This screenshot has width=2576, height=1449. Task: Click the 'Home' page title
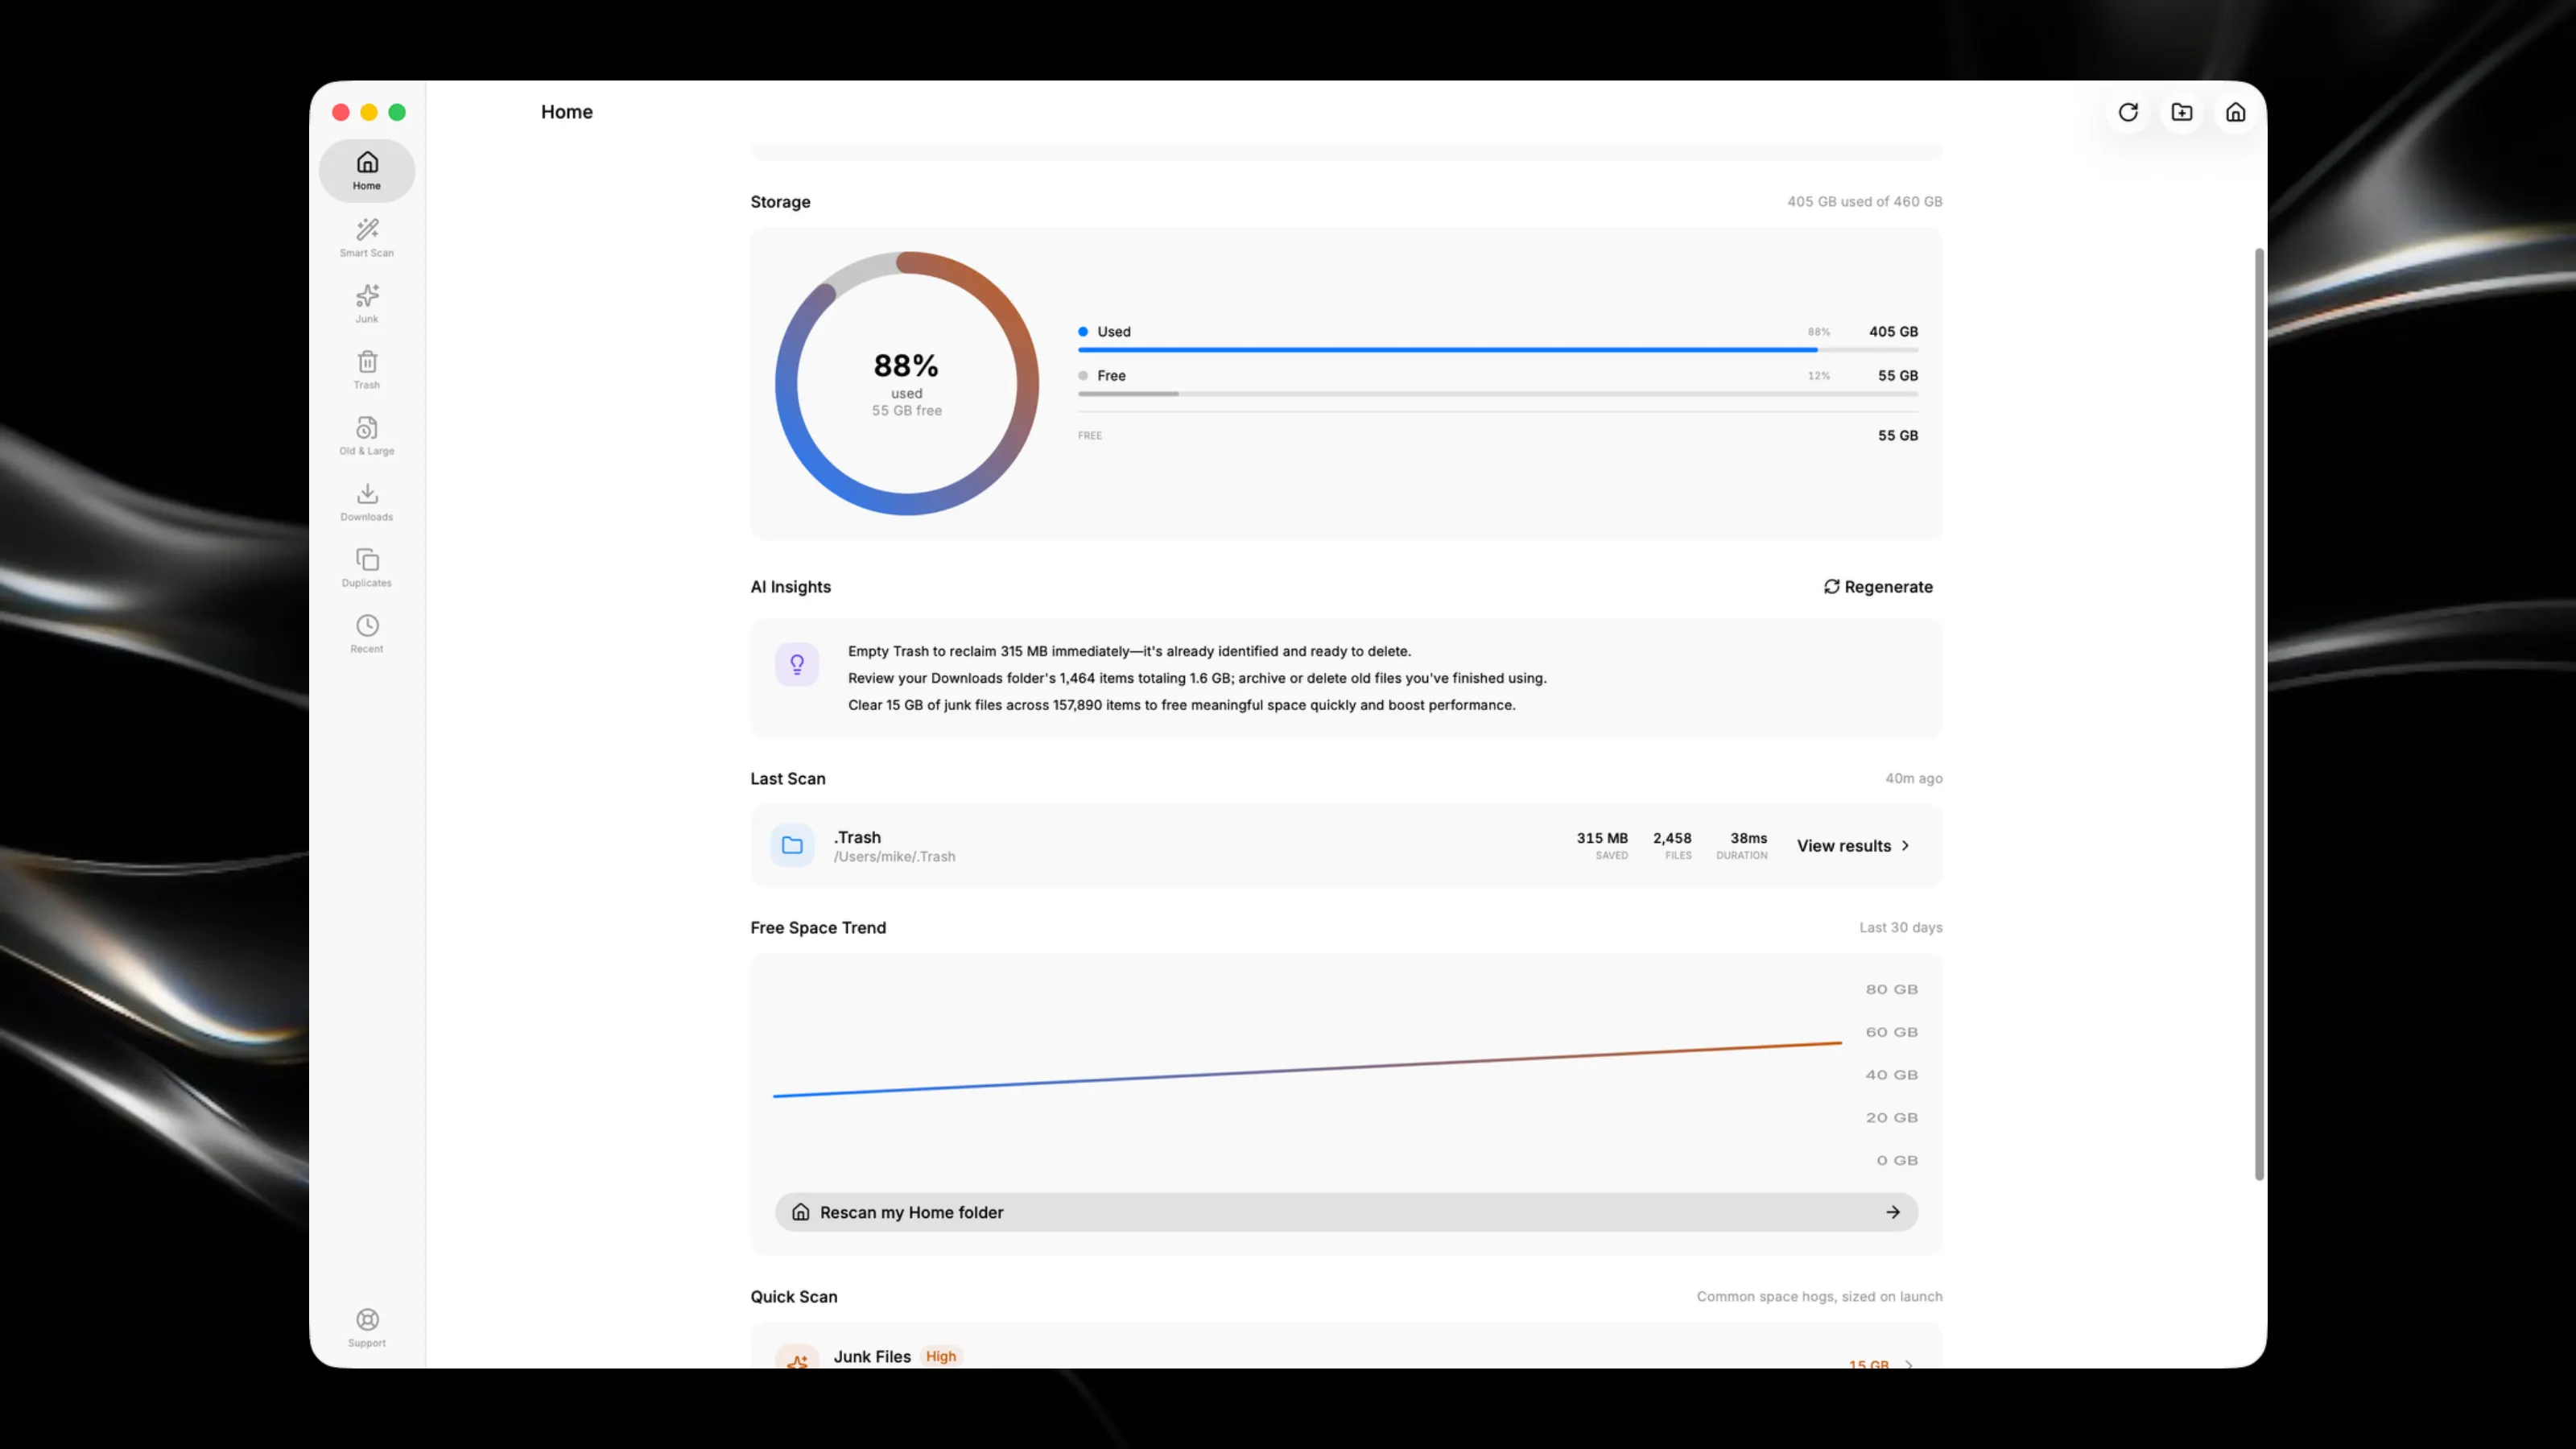566,112
